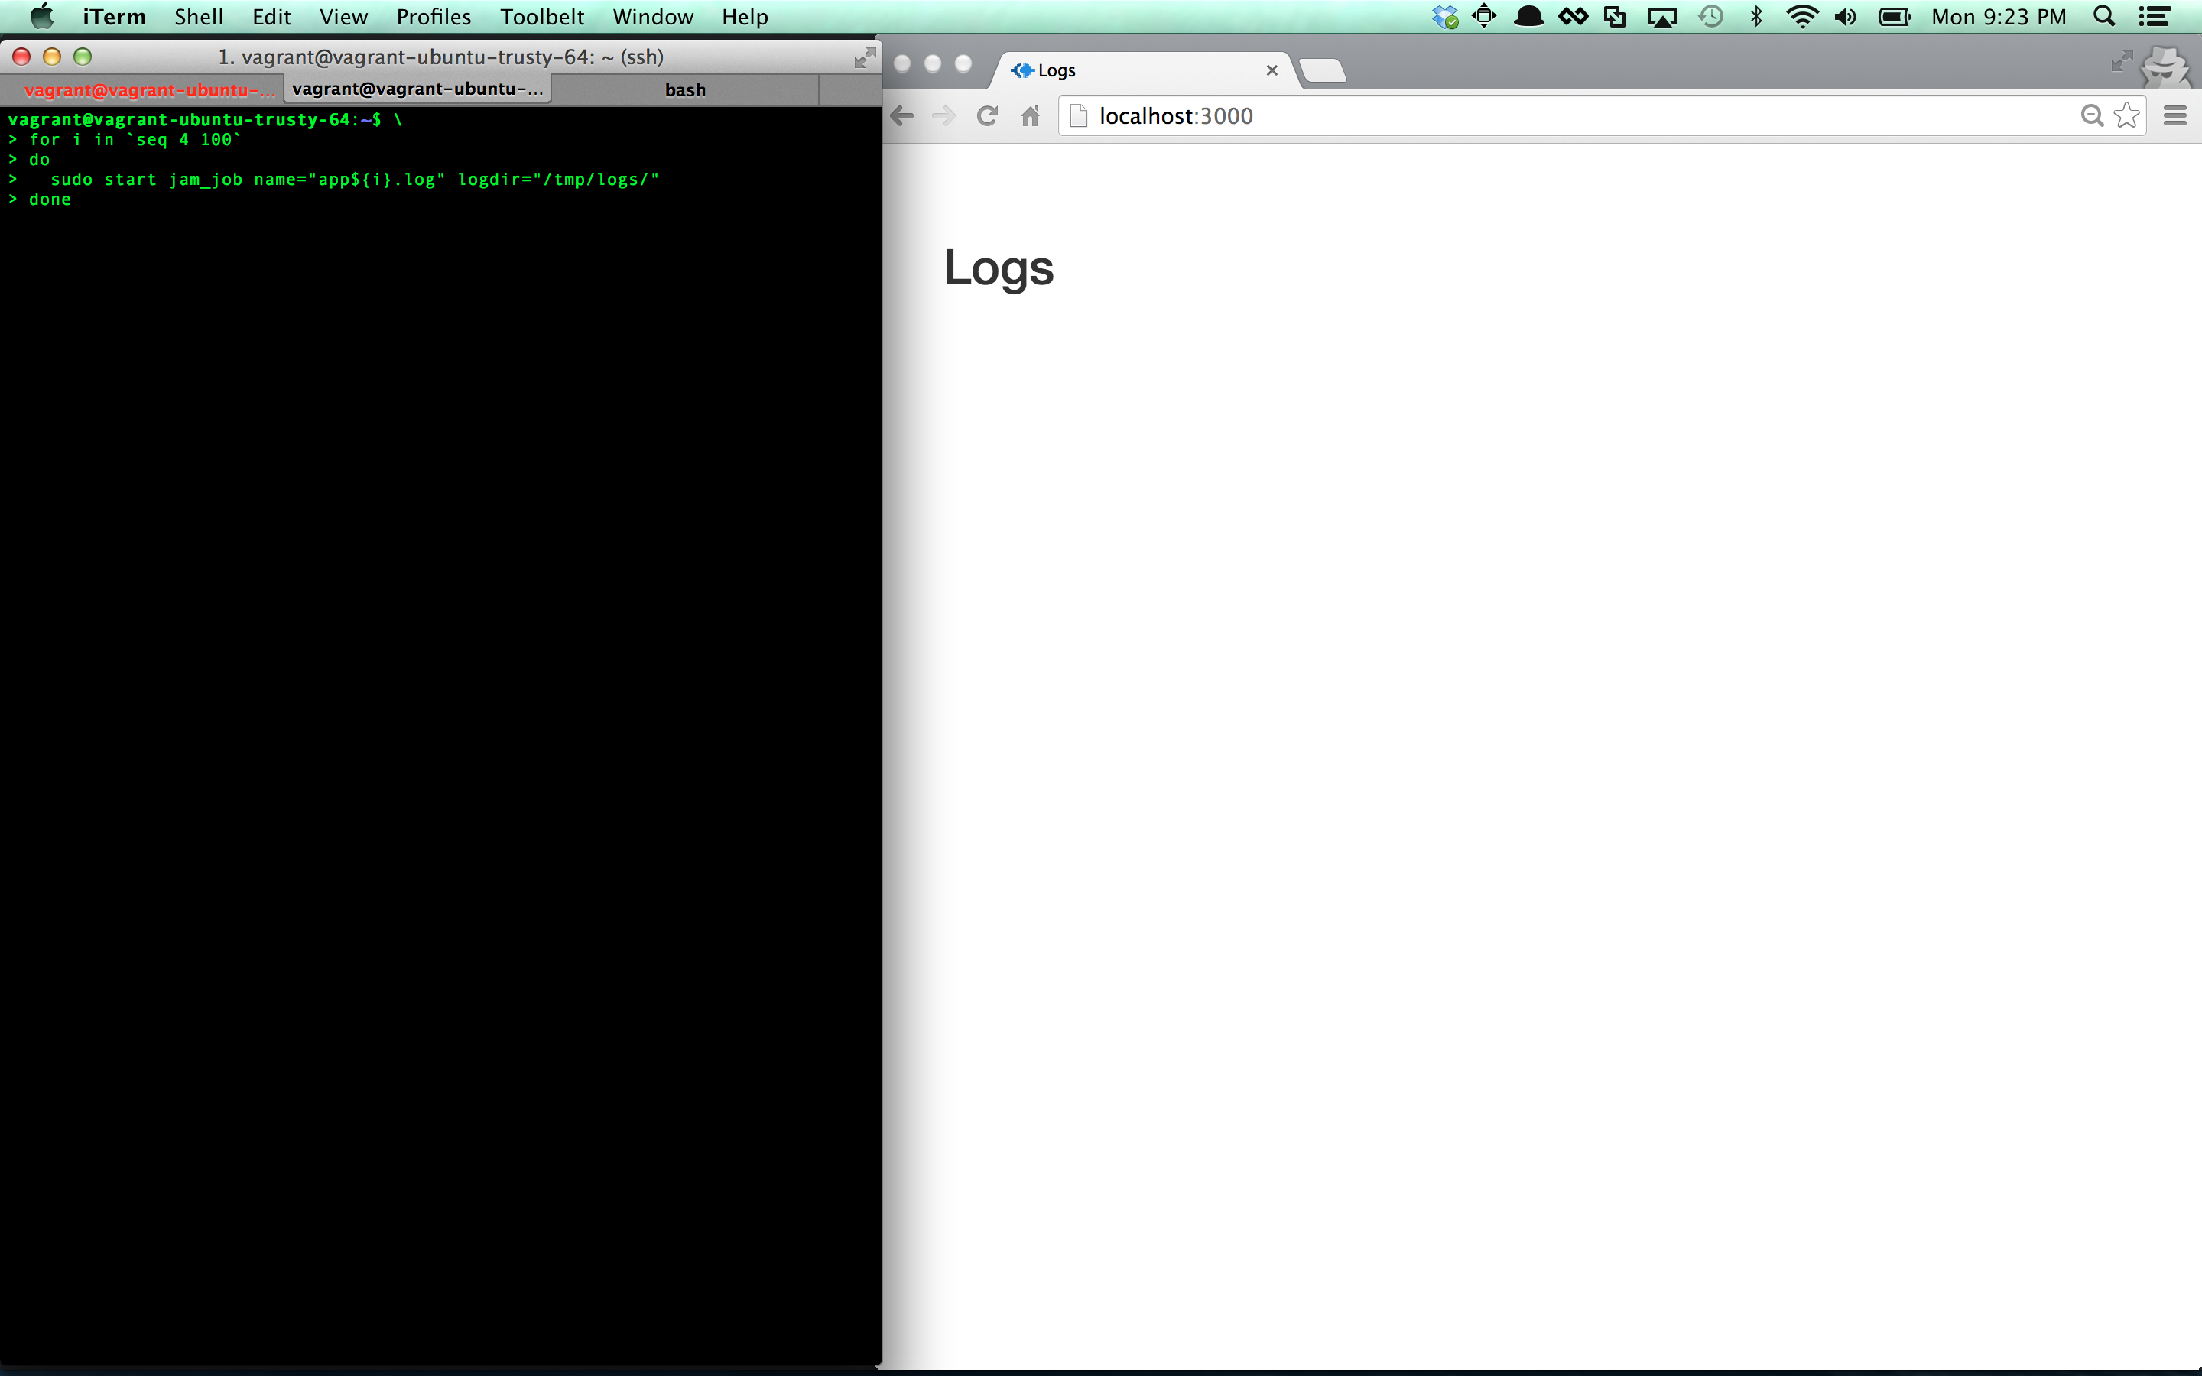The height and width of the screenshot is (1376, 2202).
Task: Open the Profiles menu
Action: 433,16
